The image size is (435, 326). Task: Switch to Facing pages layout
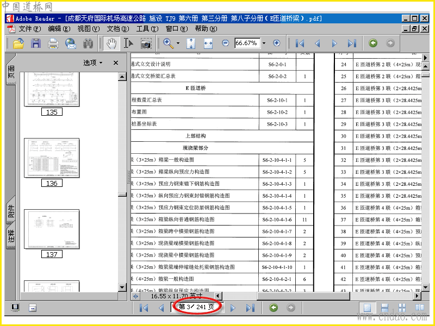tap(420, 308)
